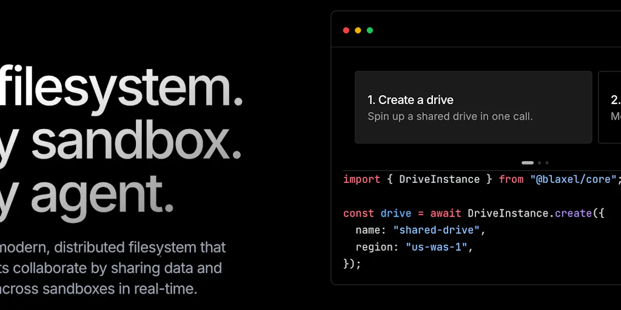Click the "us-was-1" region value
Screen dimensions: 621x310
[437, 247]
